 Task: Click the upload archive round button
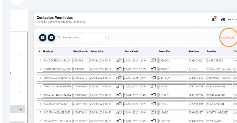(x=51, y=38)
